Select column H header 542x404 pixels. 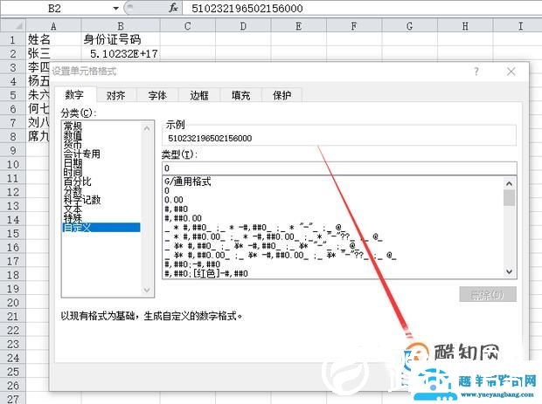[465, 26]
